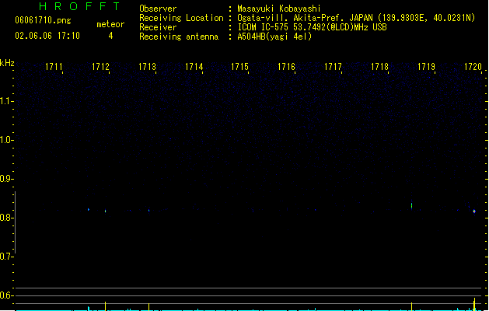
Task: Click the Receiving antenna label
Action: tap(179, 37)
